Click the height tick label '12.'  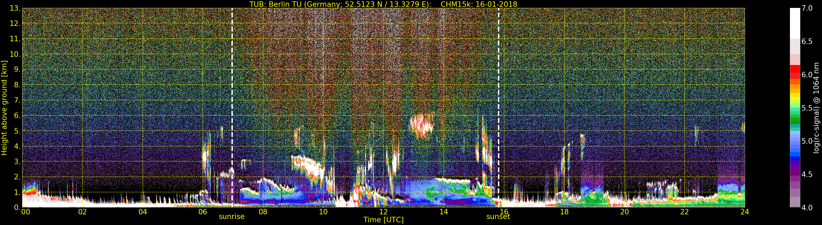tap(15, 23)
